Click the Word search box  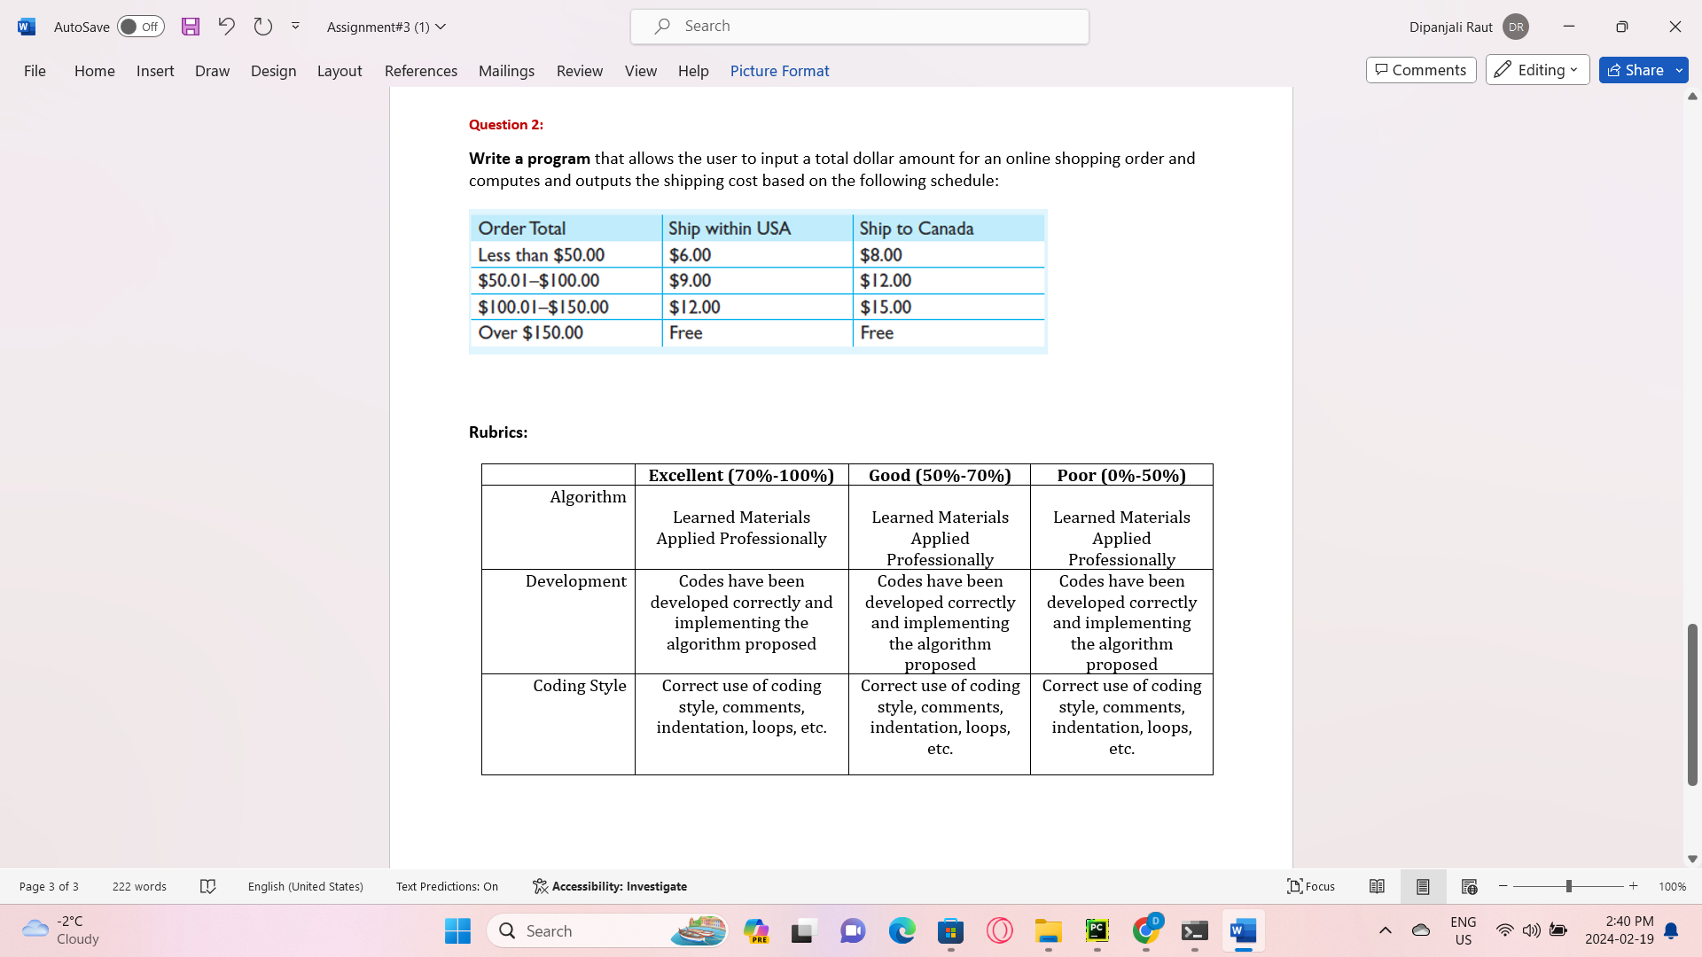[860, 27]
